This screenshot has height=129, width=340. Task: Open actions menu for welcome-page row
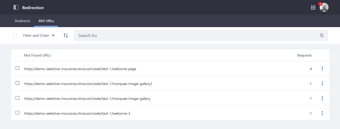(x=322, y=69)
